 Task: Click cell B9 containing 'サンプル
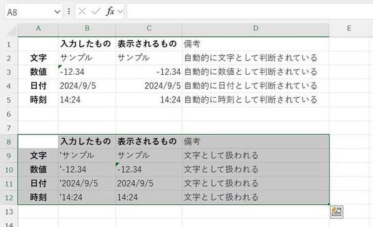click(87, 156)
